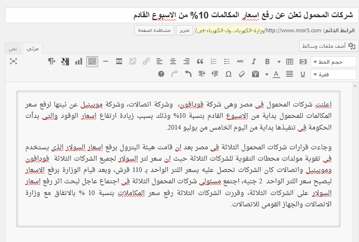This screenshot has height=242, width=359.
Task: Apply italic with the I icon
Action: pyautogui.click(x=253, y=62)
